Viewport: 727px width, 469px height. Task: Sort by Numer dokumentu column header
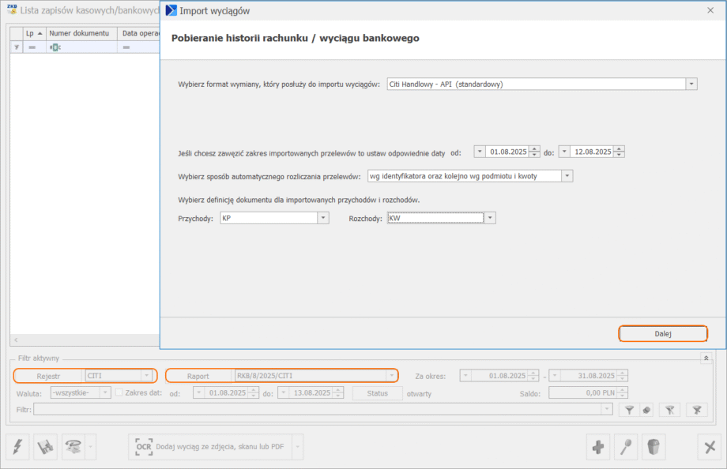[78, 33]
